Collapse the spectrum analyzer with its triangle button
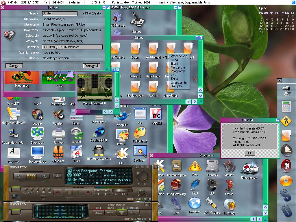This screenshot has height=222, width=296. pos(147,204)
